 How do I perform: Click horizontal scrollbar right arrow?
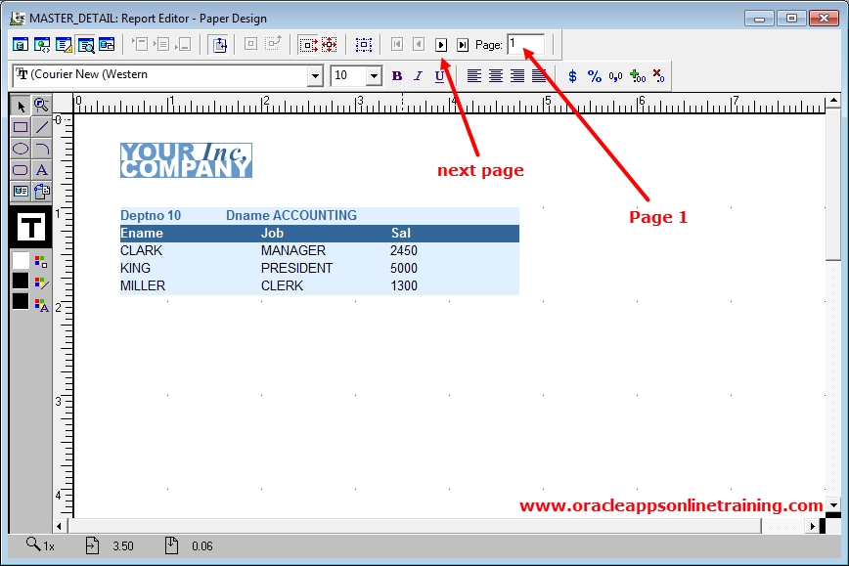tap(812, 526)
